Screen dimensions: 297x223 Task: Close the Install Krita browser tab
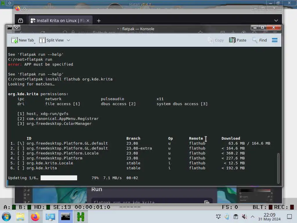click(88, 21)
